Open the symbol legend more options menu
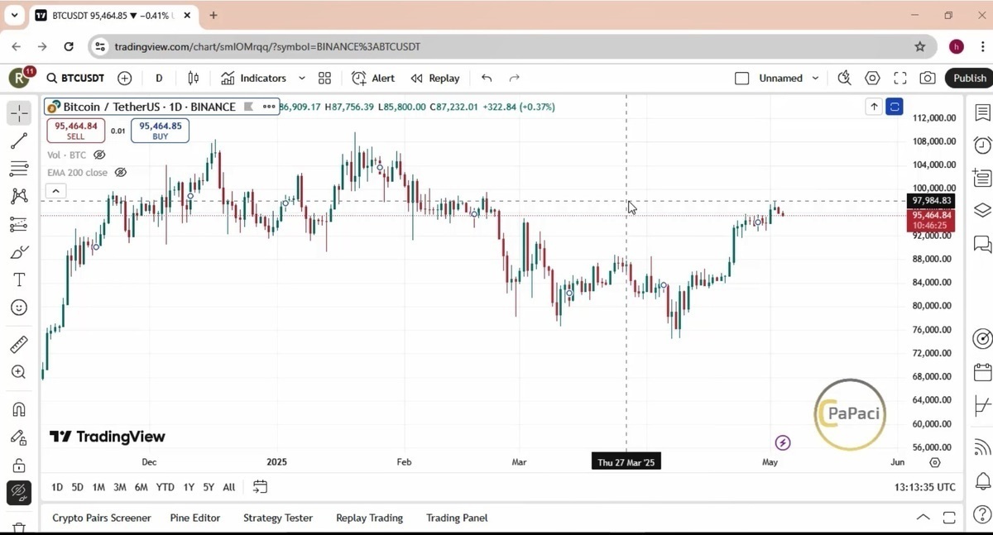 coord(269,107)
